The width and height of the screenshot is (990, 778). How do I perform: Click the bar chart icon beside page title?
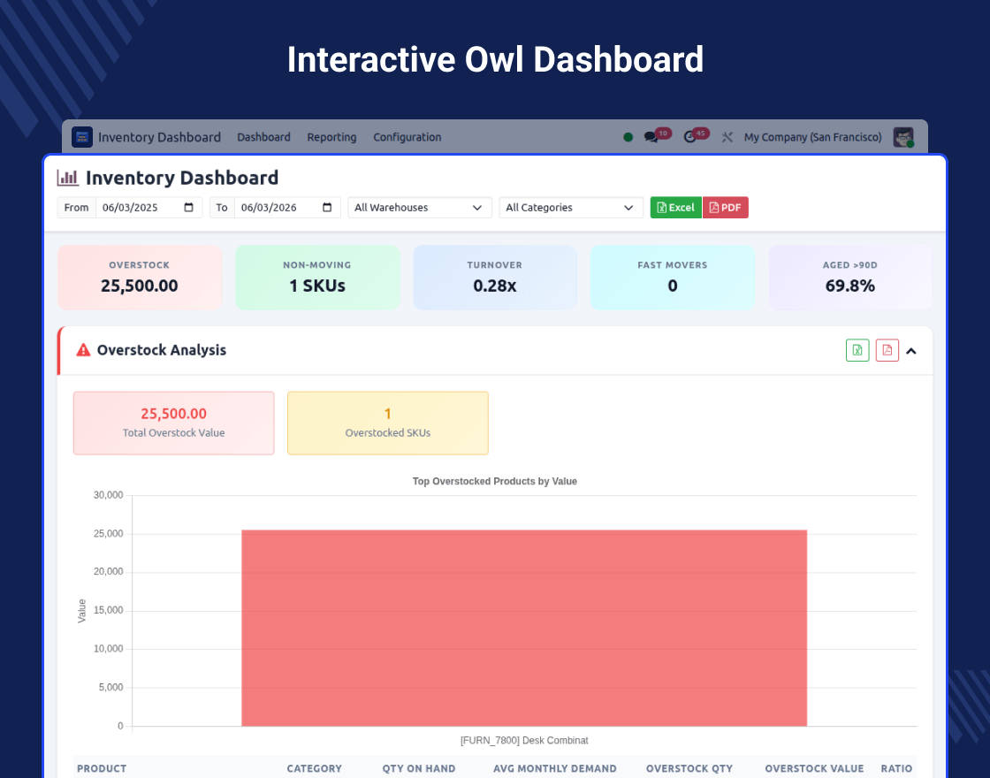67,178
